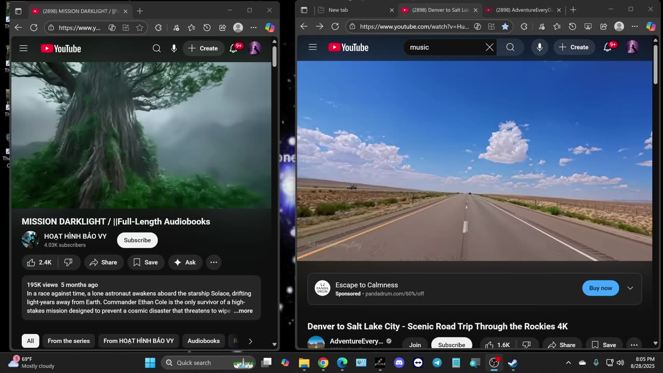The image size is (663, 373).
Task: Open account avatar in left YouTube window
Action: point(254,48)
